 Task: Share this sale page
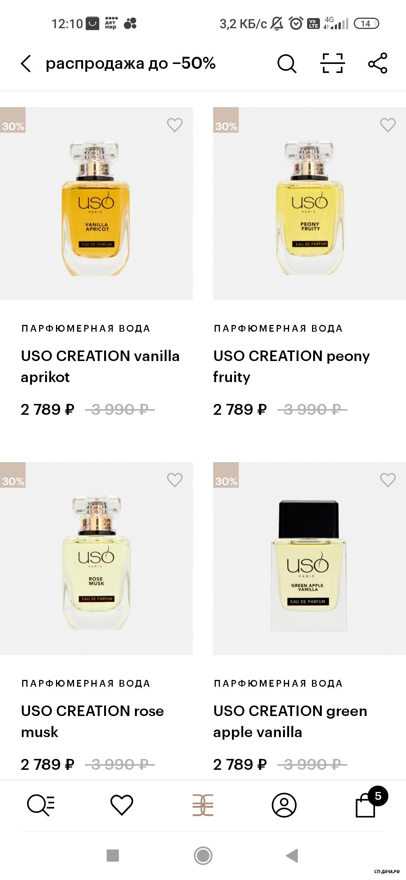coord(377,63)
